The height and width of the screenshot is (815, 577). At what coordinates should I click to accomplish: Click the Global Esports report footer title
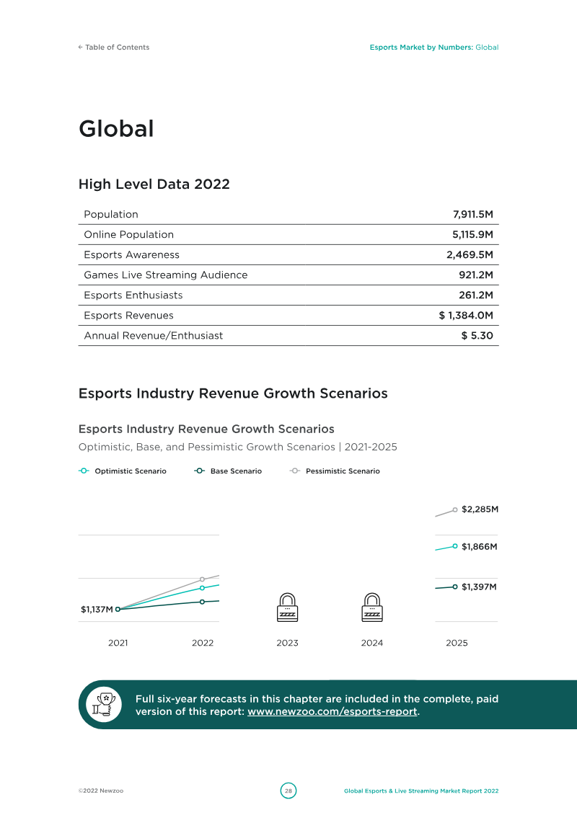tap(421, 790)
